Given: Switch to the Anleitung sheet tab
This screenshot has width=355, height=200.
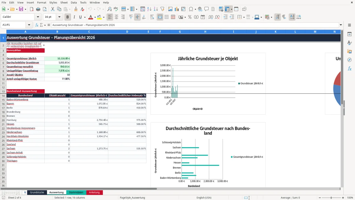Looking at the screenshot, I should (x=94, y=193).
